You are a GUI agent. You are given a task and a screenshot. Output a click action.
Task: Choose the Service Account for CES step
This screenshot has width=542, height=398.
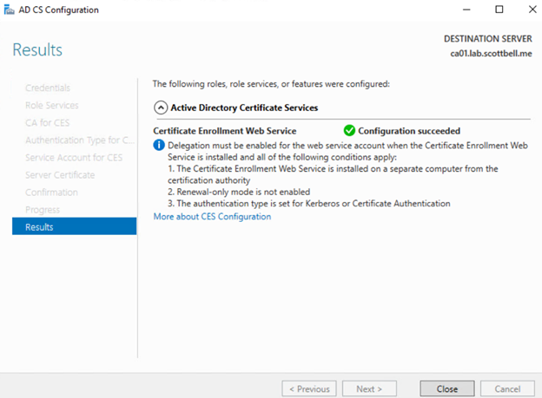pyautogui.click(x=75, y=157)
